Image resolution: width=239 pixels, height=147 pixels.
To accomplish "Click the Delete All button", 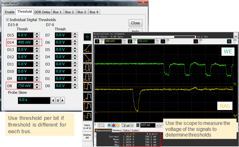I will 87,137.
